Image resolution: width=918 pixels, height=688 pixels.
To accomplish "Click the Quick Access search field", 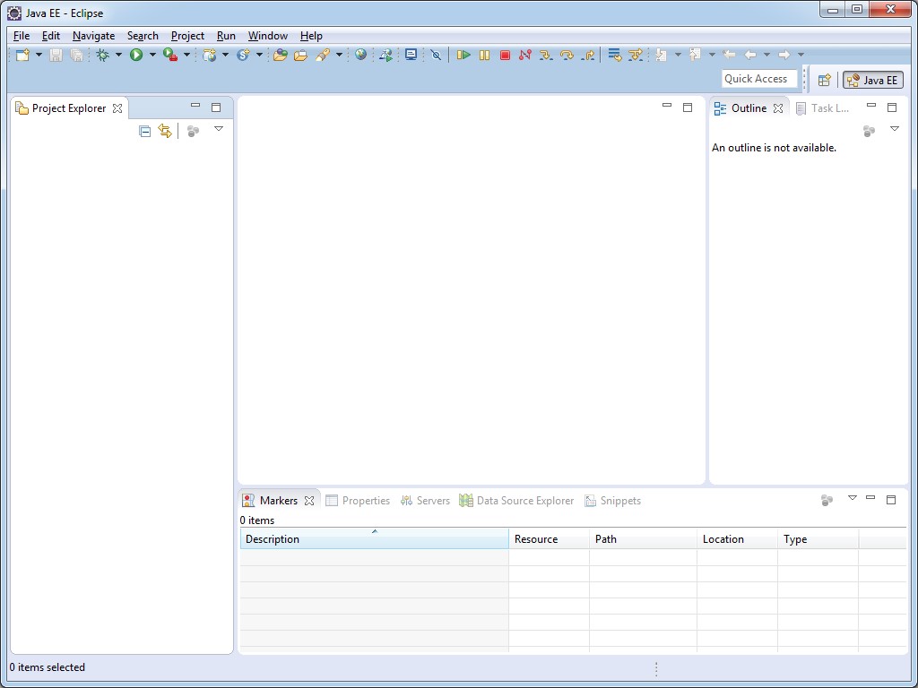I will coord(759,79).
